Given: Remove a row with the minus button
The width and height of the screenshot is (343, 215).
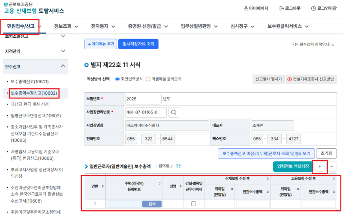Looking at the screenshot, I should 331,167.
